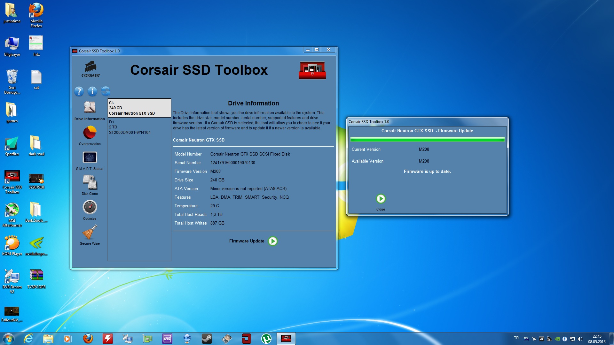
Task: Open uTorrent from the taskbar
Action: coord(266,339)
